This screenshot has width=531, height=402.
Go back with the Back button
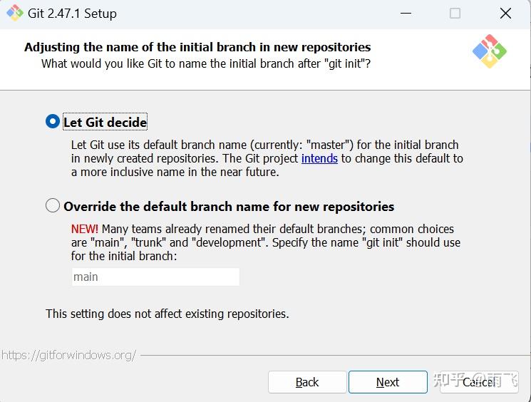307,382
